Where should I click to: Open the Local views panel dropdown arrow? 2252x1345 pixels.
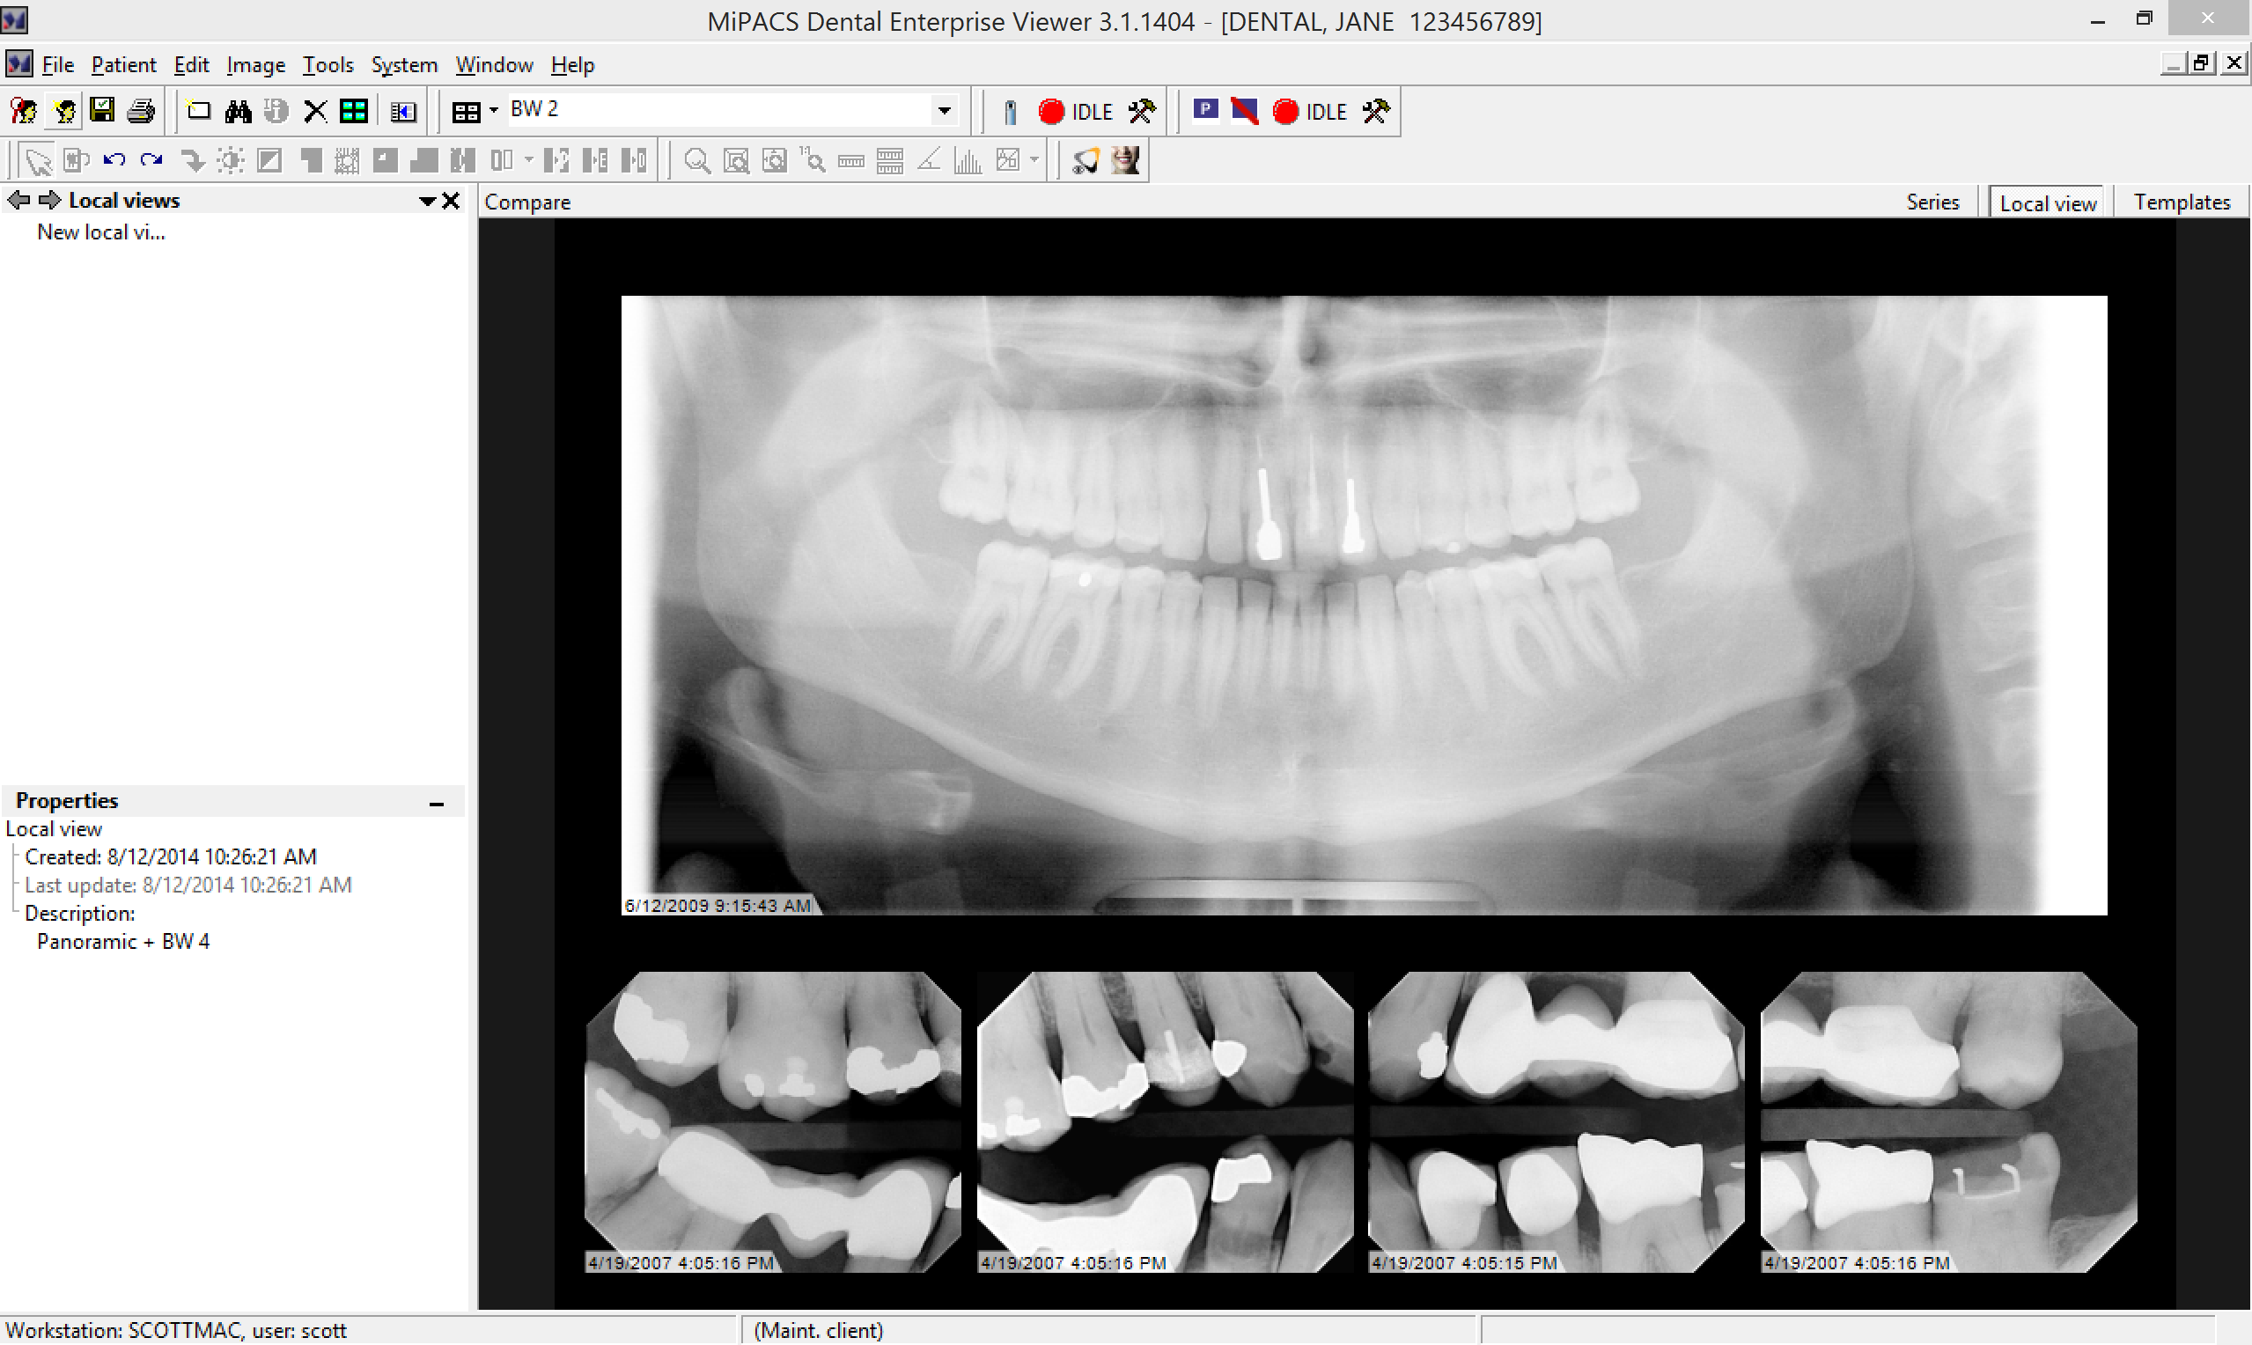(426, 201)
